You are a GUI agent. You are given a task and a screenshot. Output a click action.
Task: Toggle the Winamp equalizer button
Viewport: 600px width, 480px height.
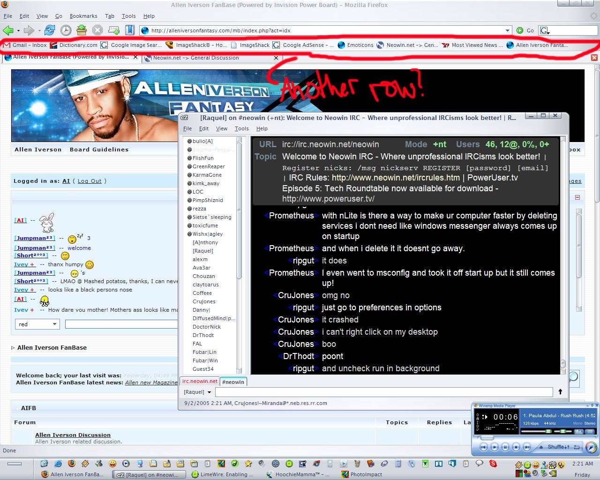(578, 431)
